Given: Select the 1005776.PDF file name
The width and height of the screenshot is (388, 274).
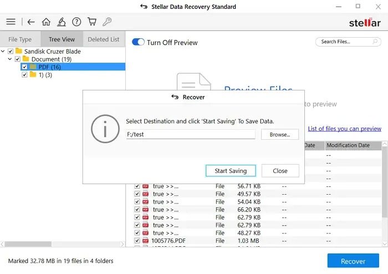Looking at the screenshot, I should coord(169,241).
